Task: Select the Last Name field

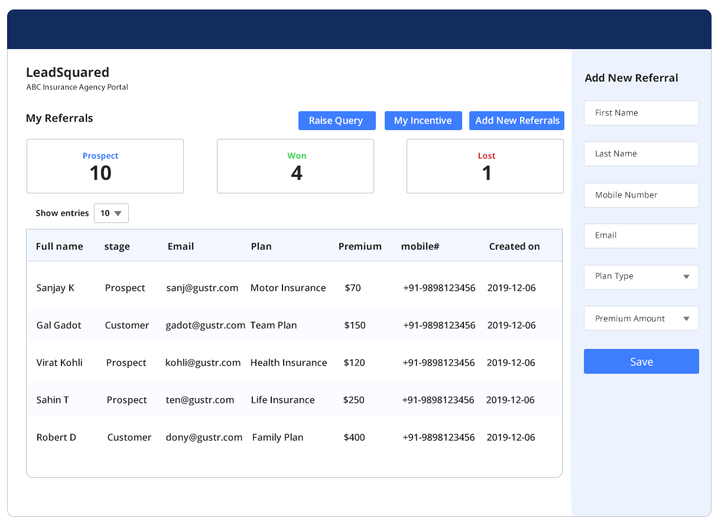Action: pos(641,154)
